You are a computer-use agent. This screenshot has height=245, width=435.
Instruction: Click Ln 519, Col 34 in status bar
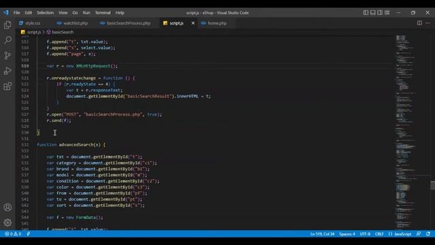point(322,234)
